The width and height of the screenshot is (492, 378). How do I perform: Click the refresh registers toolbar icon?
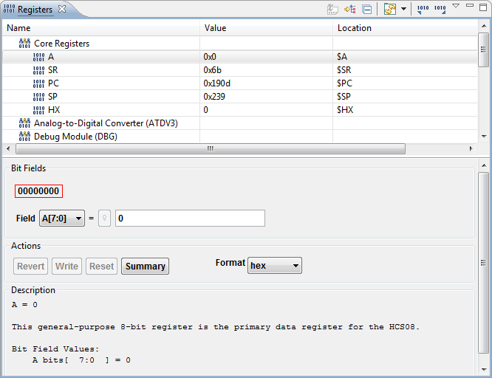[390, 10]
